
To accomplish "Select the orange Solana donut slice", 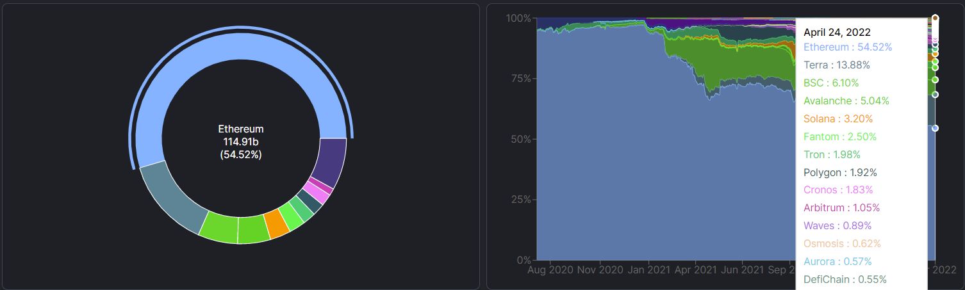I will [277, 223].
